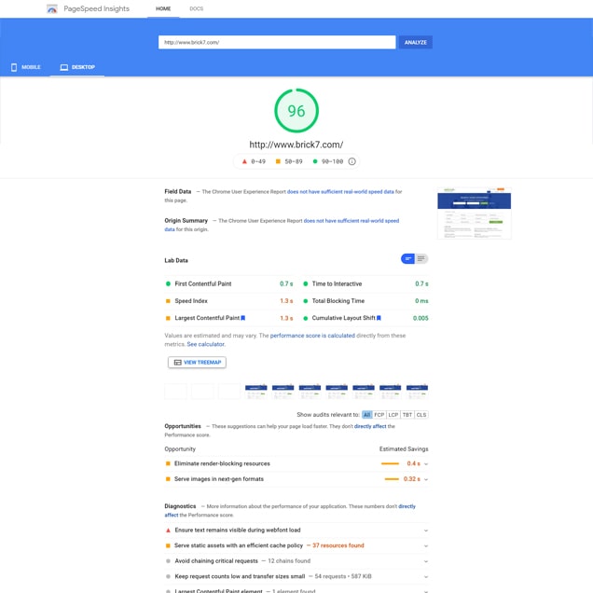Click the red triangle 0-49 legend marker
593x593 pixels.
coord(244,161)
